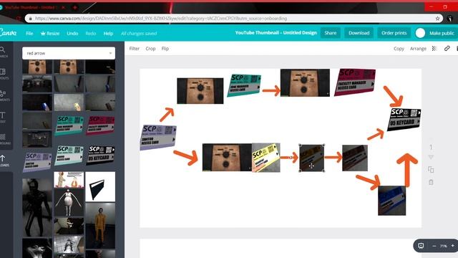Click the Share button
Screen dimensions: 458x258
[x=331, y=33]
